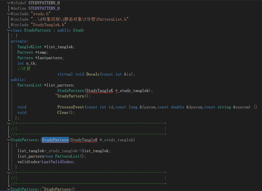Screen dimensions: 262x191
Task: Click STUDYPATTERN_H in the #define line
Action: click(x=44, y=9)
